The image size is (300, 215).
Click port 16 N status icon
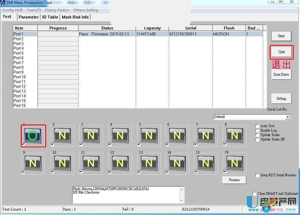[235, 163]
